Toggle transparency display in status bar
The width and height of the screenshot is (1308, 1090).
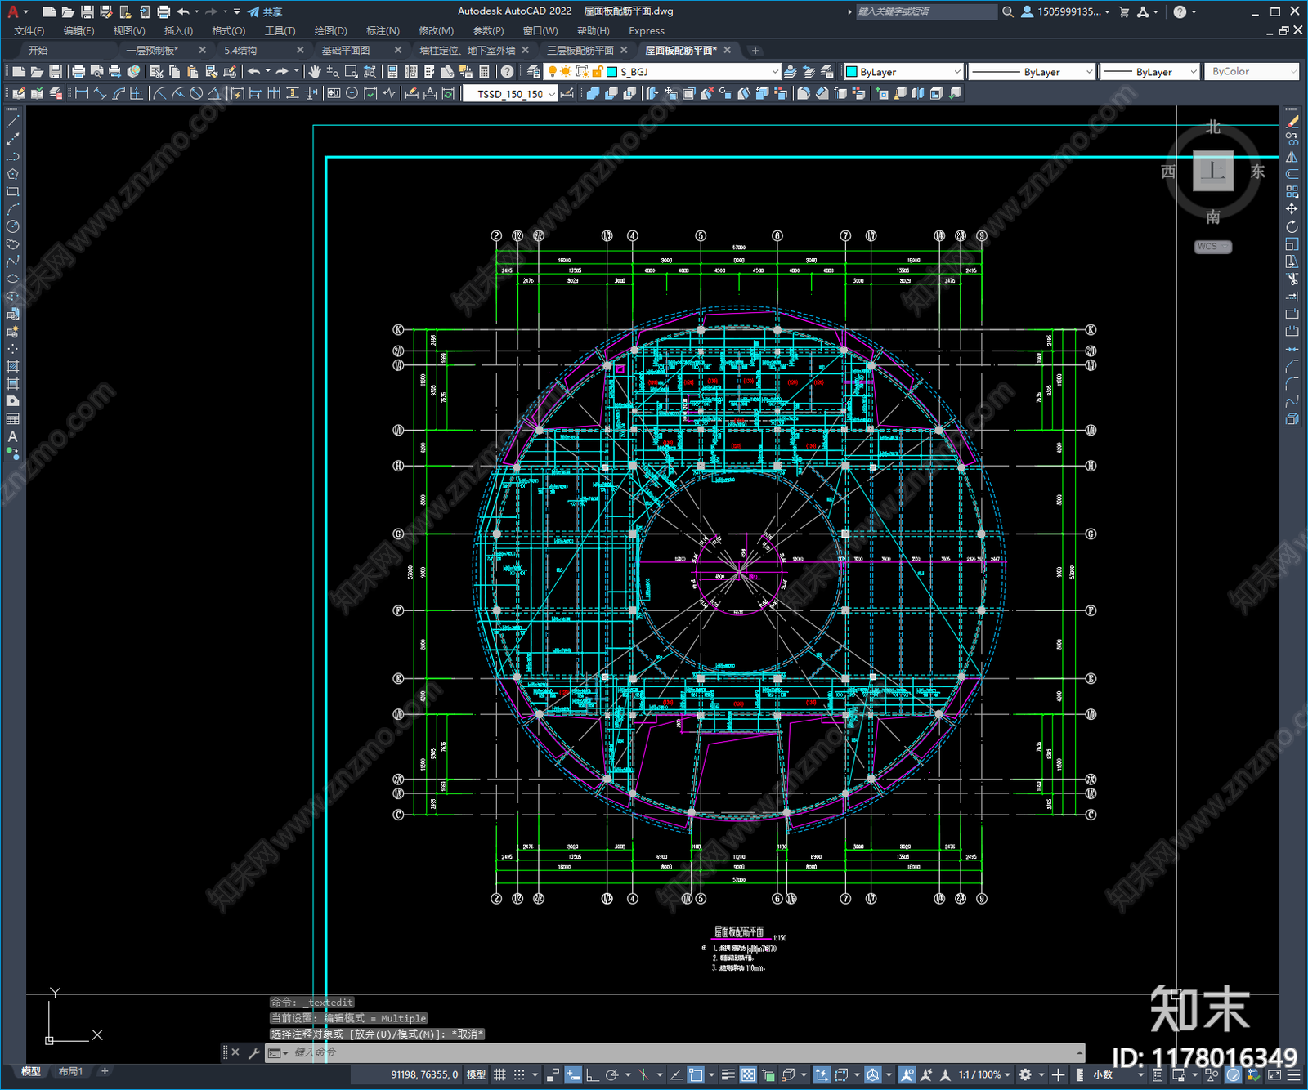(x=748, y=1074)
